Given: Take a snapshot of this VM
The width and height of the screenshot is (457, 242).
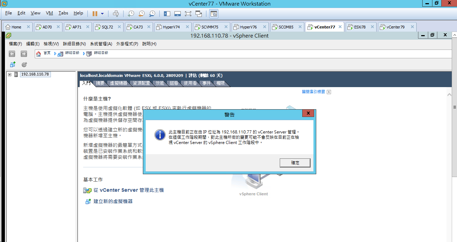Looking at the screenshot, I should 131,13.
